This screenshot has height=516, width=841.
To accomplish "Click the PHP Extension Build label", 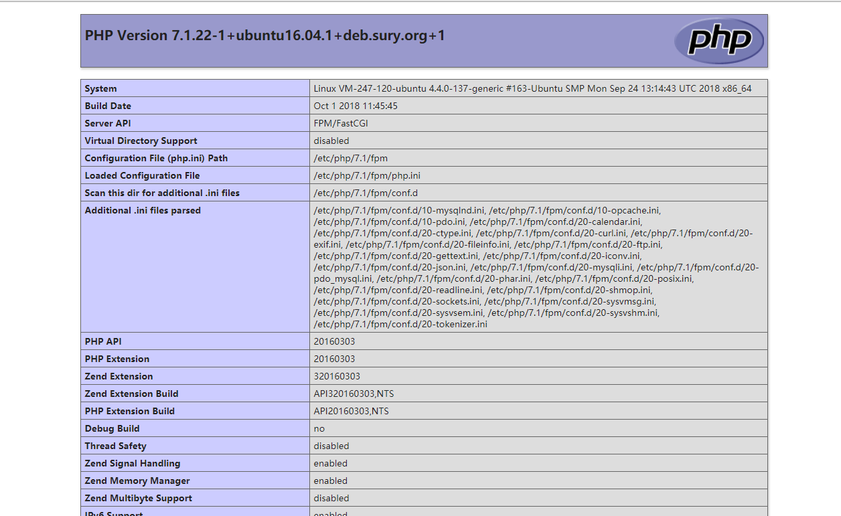I will coord(130,411).
